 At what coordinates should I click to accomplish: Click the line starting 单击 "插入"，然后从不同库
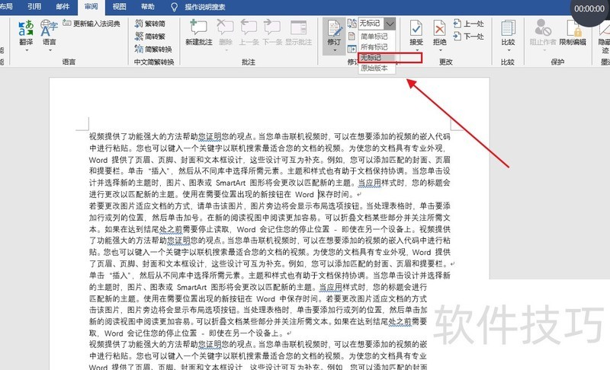270,276
